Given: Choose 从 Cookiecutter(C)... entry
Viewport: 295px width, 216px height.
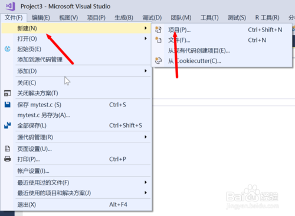Looking at the screenshot, I should pos(222,61).
